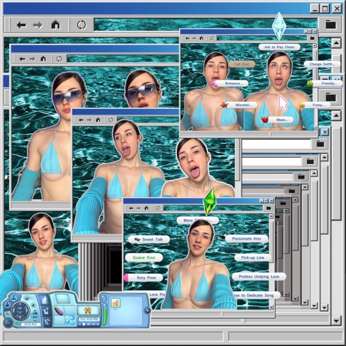
Task: Click Forward arrow in outermost window toolbar
Action: (x=38, y=25)
